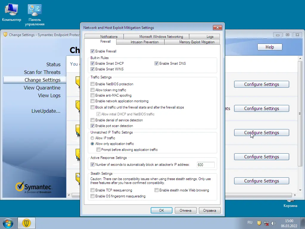Viewport: 305px width, 229px height.
Task: Click fifth Configure Settings button
Action: (262, 181)
